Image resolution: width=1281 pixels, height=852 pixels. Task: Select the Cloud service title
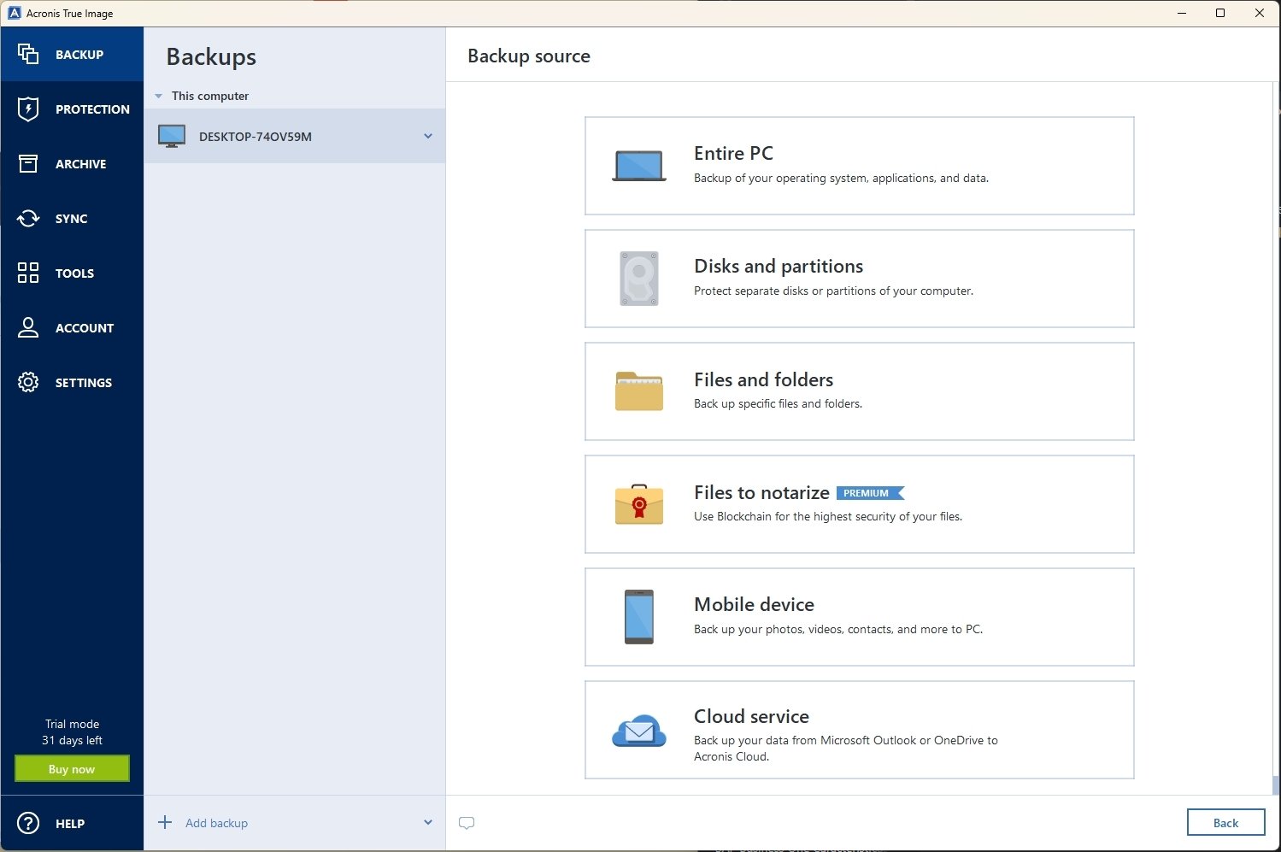pos(751,716)
